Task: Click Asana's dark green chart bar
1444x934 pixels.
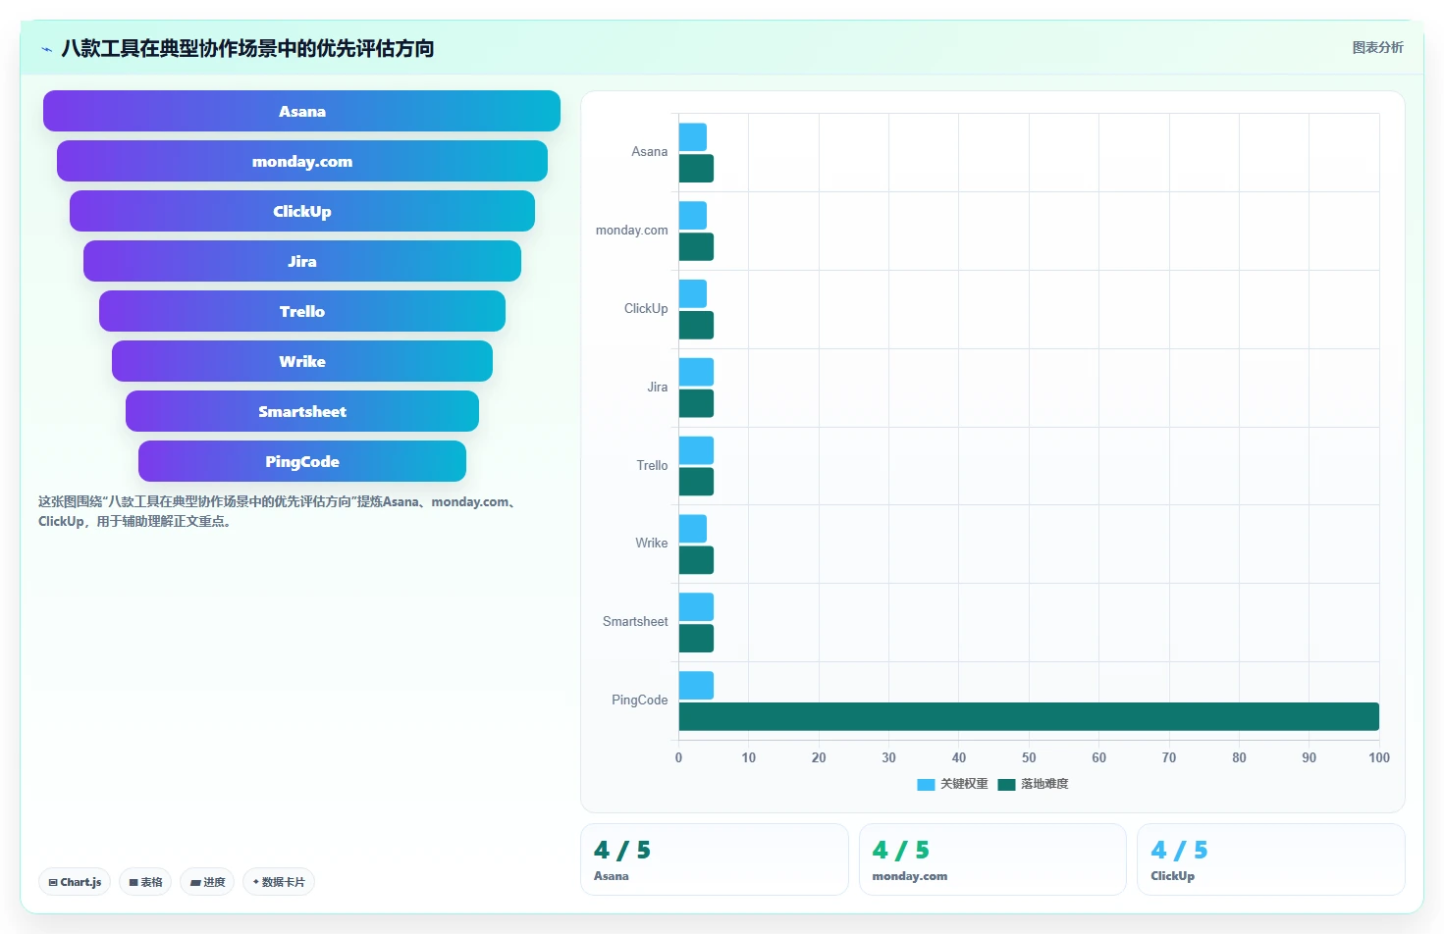Action: pos(696,168)
